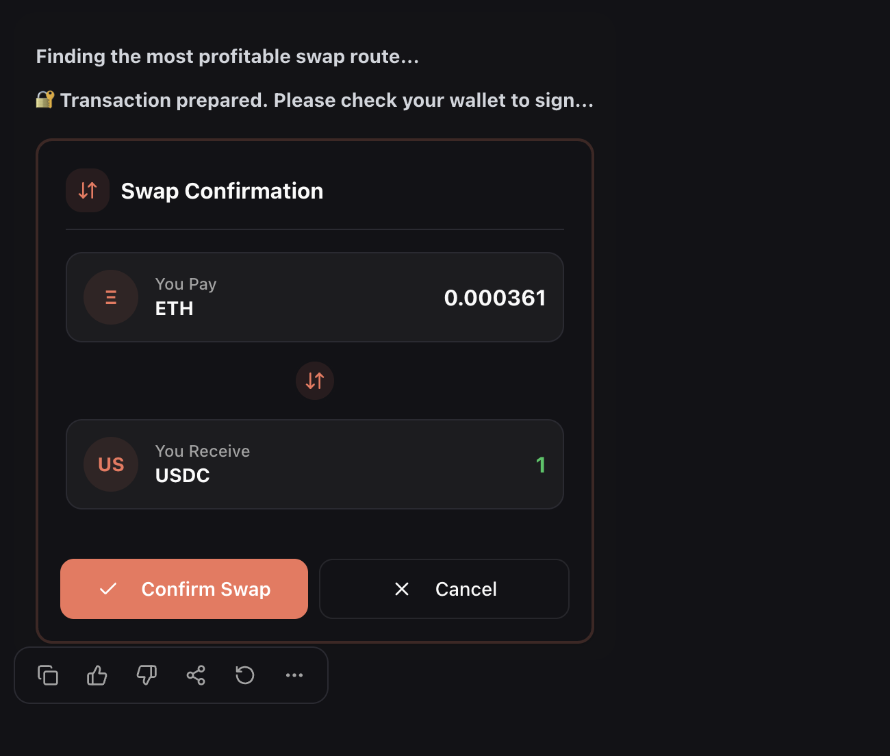Give a thumbs up to the response

pyautogui.click(x=97, y=675)
